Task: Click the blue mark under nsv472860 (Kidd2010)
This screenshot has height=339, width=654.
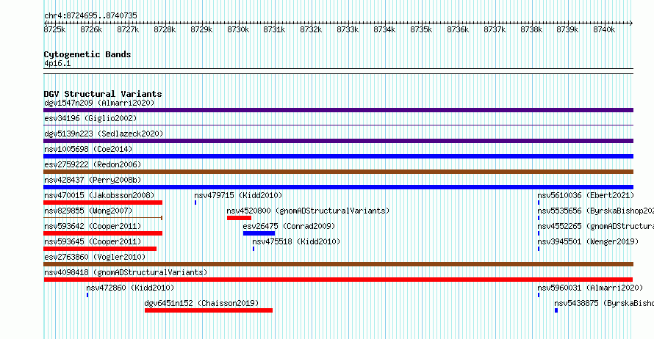Action: (x=87, y=295)
